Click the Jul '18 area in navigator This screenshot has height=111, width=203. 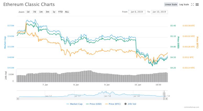pyautogui.click(x=136, y=96)
